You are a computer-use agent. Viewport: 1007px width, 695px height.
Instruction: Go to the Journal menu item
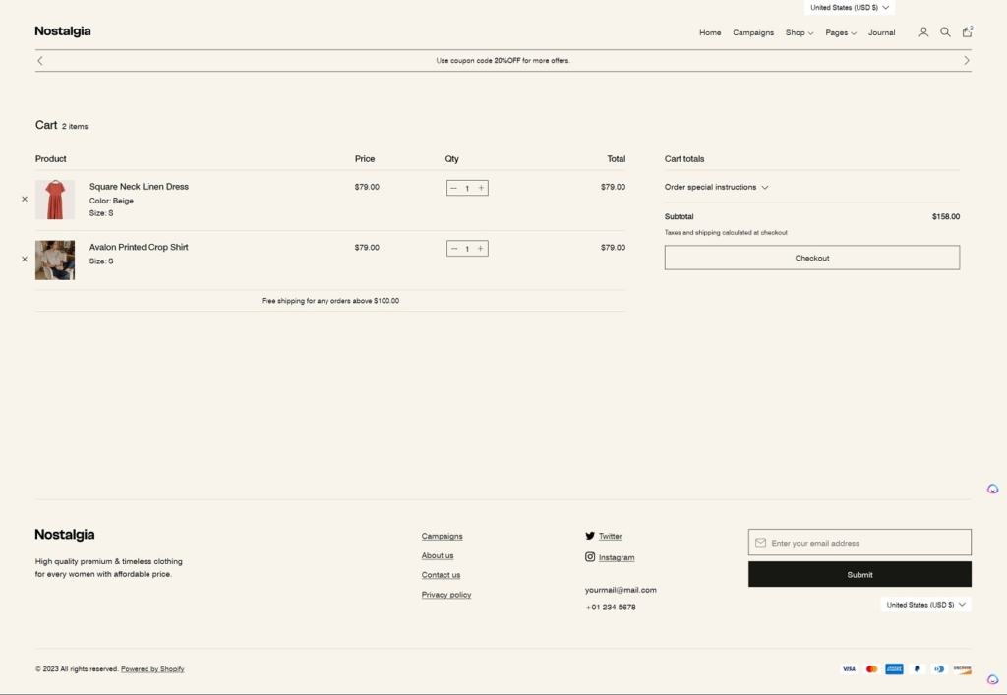pos(881,32)
